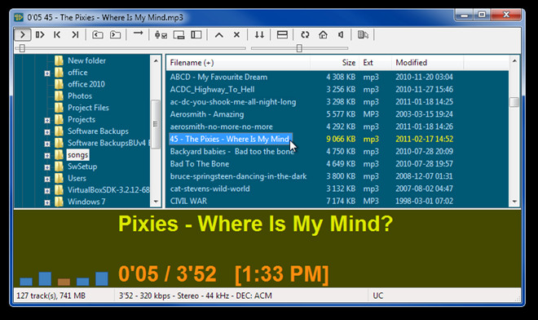Expand the songs folder node
This screenshot has width=538, height=320.
pos(47,156)
